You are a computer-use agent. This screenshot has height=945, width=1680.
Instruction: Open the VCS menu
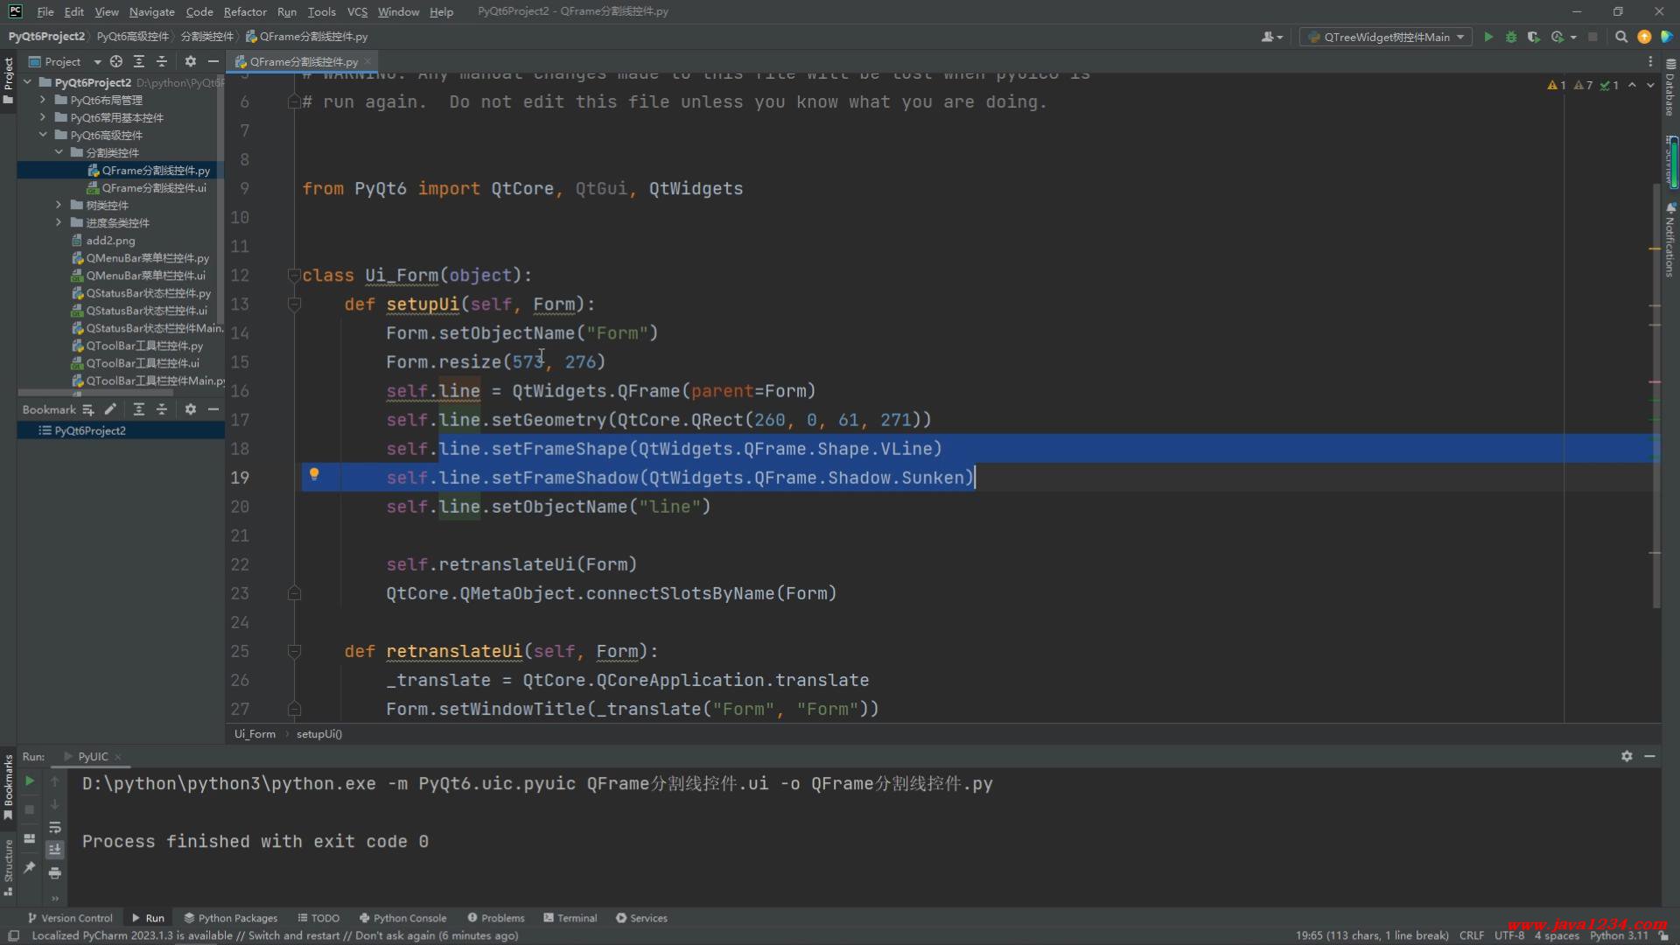(357, 11)
